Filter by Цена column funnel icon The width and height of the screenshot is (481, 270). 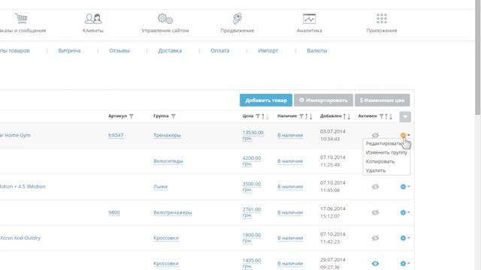click(258, 116)
